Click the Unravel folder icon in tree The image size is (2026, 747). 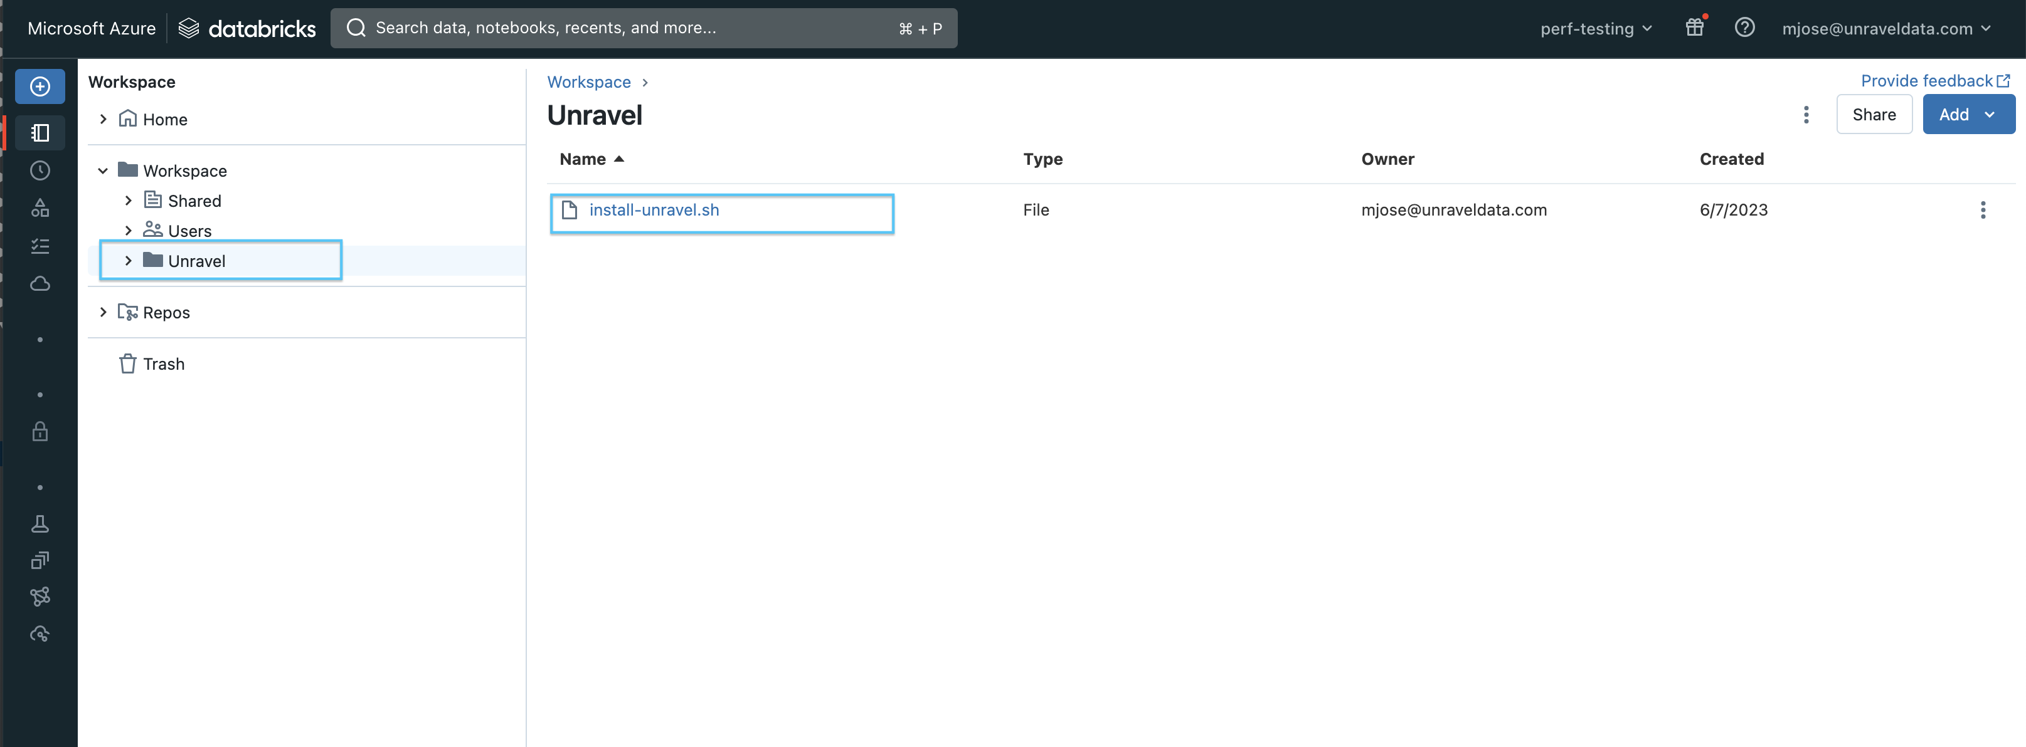pyautogui.click(x=152, y=260)
